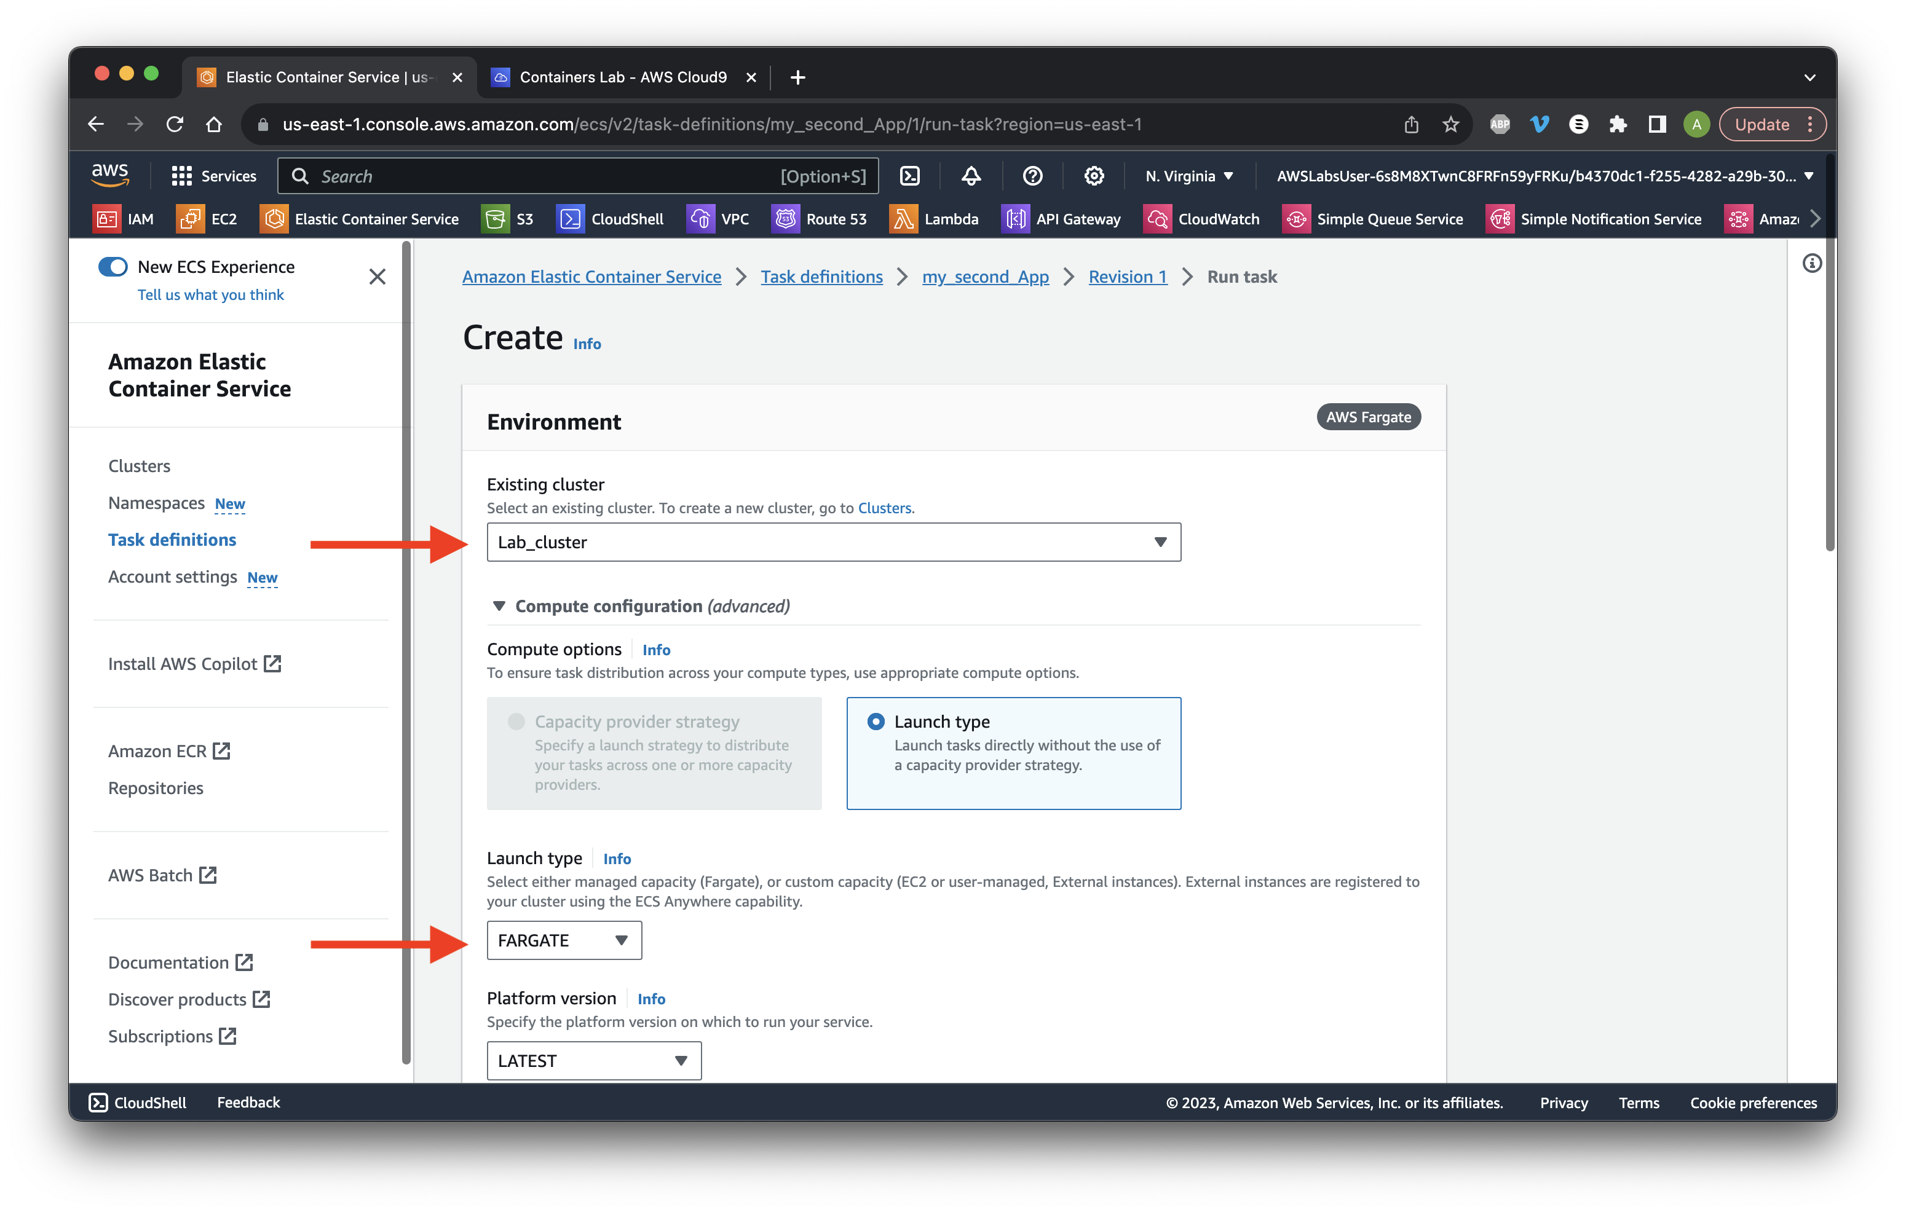This screenshot has width=1906, height=1212.
Task: Open Info link beside Compute options
Action: click(656, 650)
